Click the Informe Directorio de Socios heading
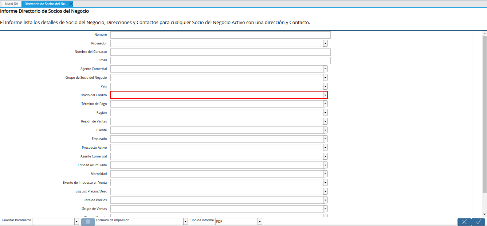Viewport: 487px width, 226px height. click(45, 11)
